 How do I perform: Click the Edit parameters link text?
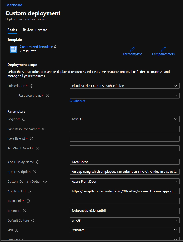point(163,54)
